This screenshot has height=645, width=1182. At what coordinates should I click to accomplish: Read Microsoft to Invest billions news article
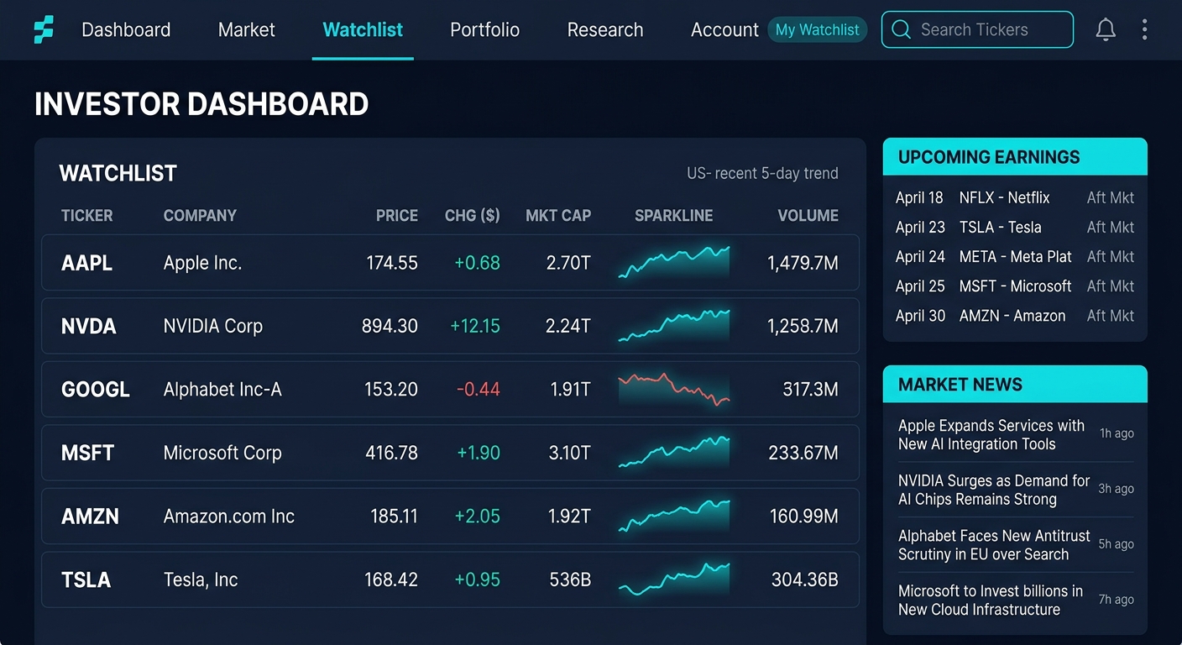click(x=1016, y=600)
